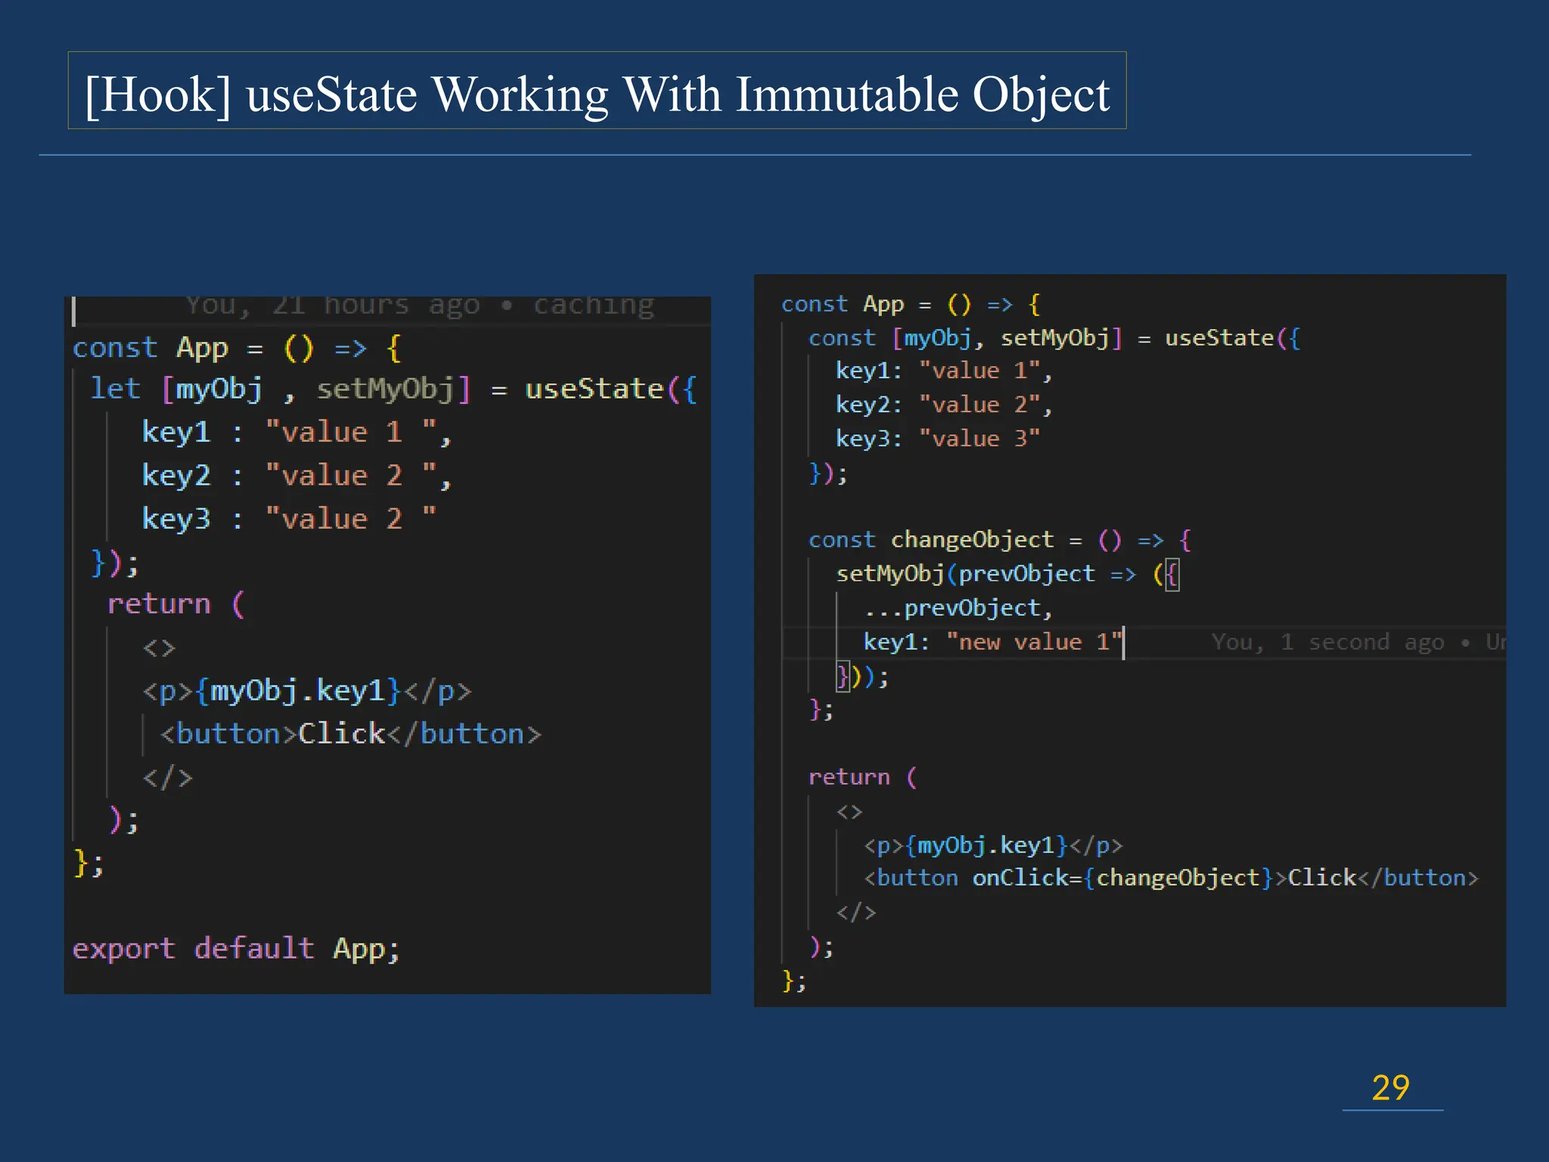Click the 'useState' call in left code

pos(594,389)
